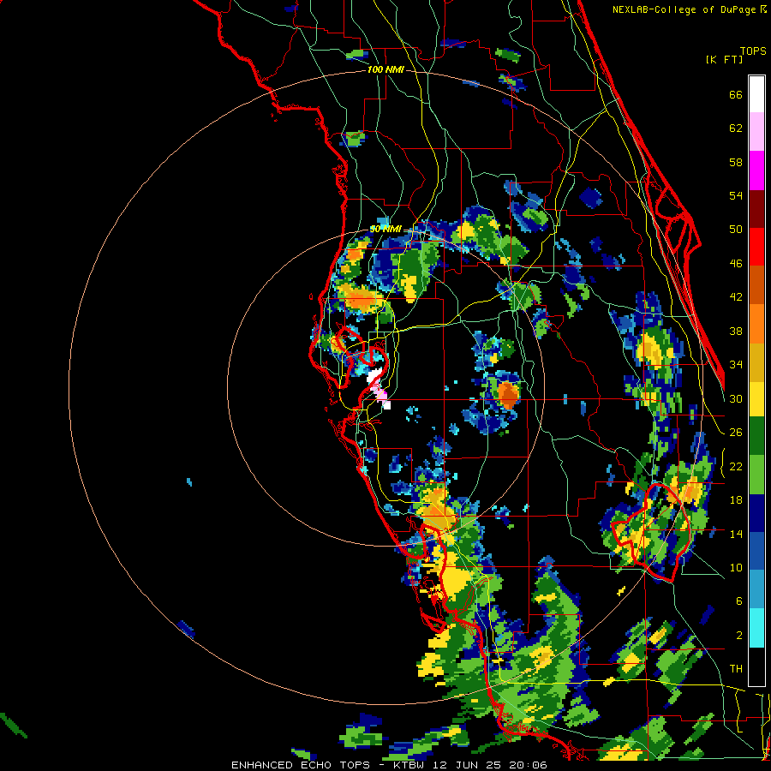Click the gold 38 kft legend swatch
This screenshot has width=771, height=771.
point(756,362)
